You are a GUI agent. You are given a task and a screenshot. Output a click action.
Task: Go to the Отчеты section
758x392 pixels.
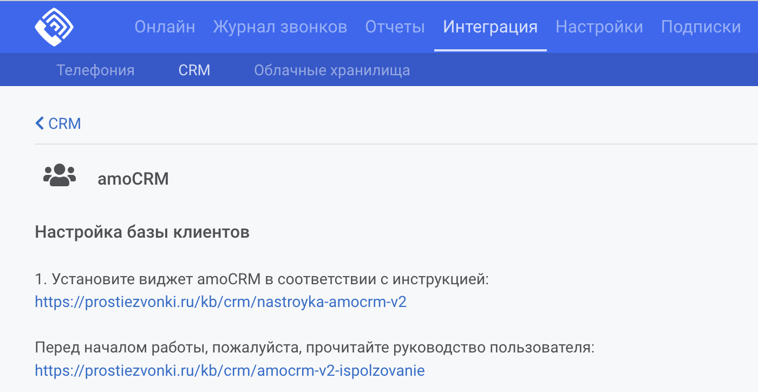395,27
